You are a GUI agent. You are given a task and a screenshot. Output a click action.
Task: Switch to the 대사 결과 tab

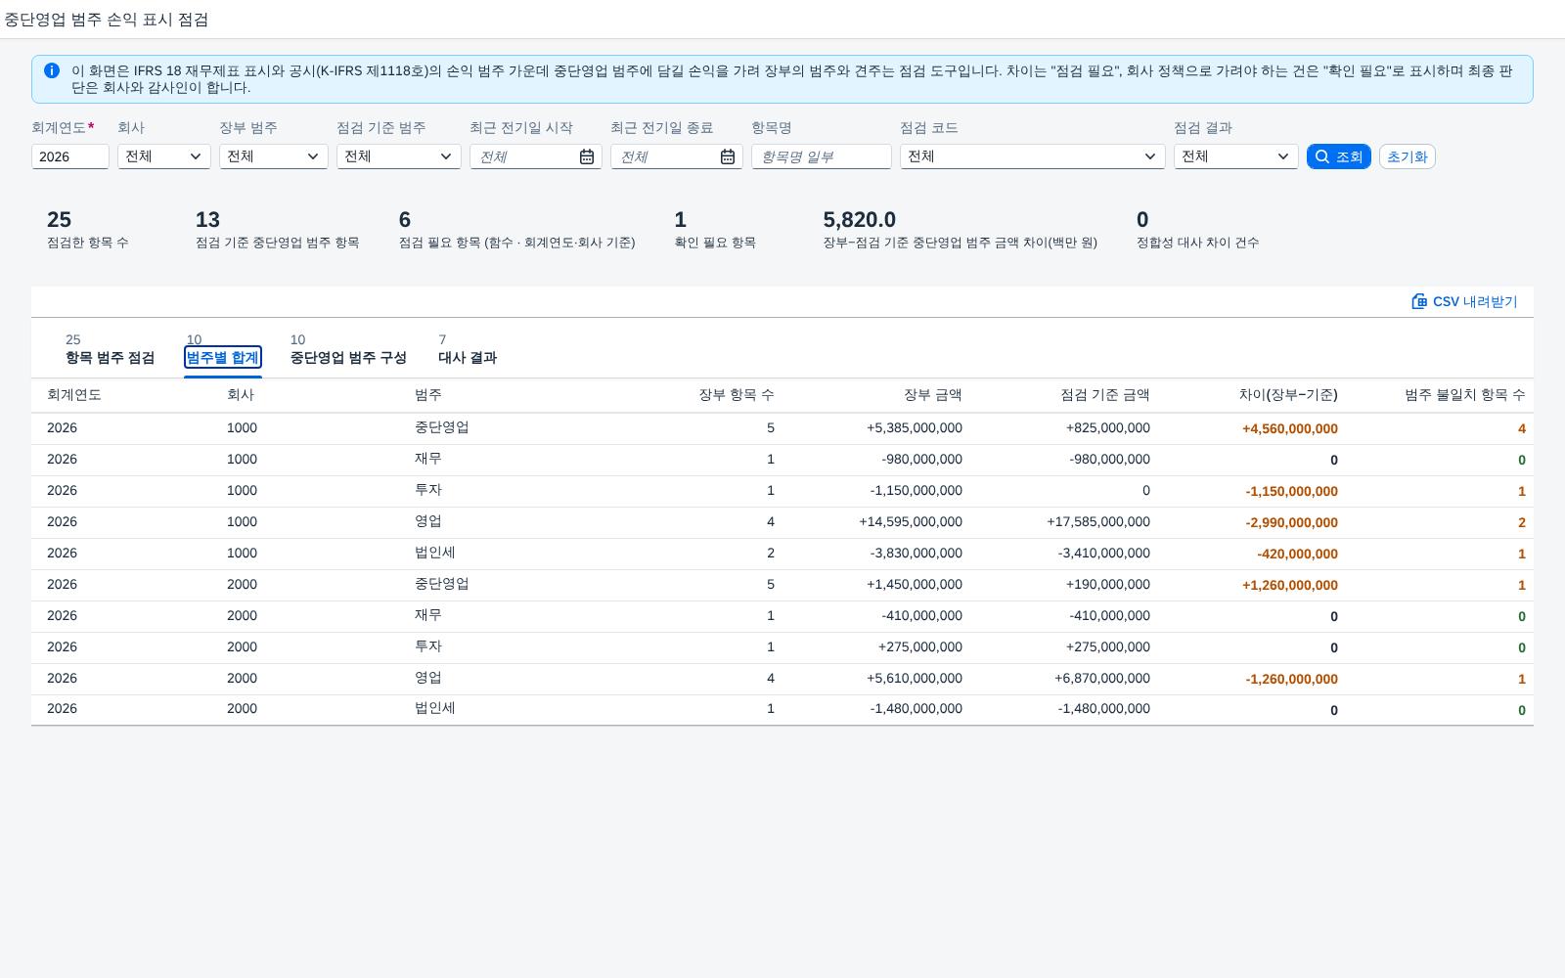click(468, 358)
